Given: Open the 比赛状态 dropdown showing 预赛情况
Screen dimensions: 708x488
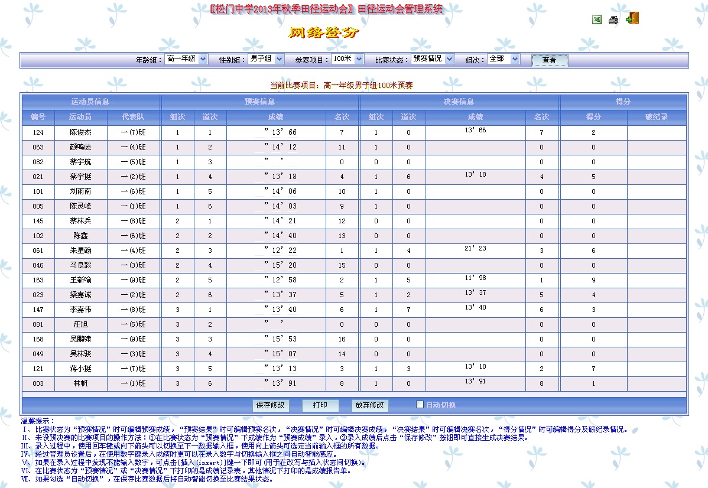Looking at the screenshot, I should (x=432, y=59).
